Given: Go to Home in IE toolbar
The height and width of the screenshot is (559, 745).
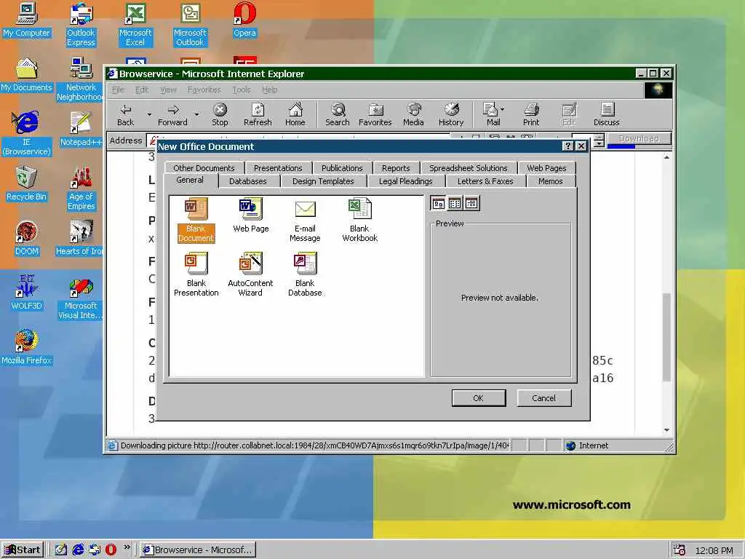Looking at the screenshot, I should tap(295, 115).
